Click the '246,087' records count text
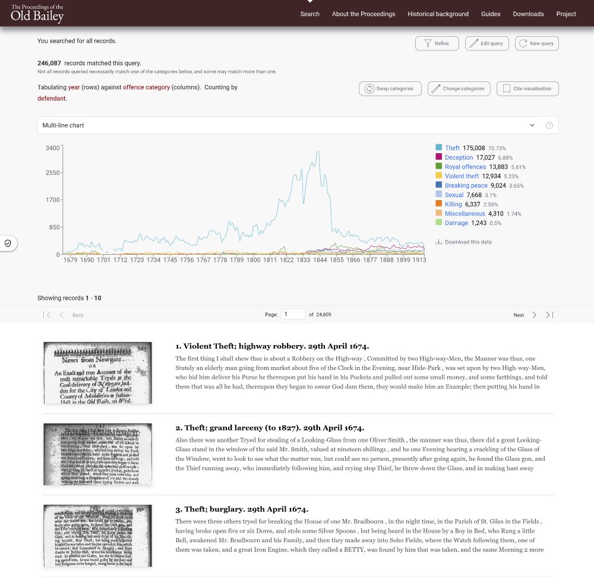 pyautogui.click(x=49, y=63)
